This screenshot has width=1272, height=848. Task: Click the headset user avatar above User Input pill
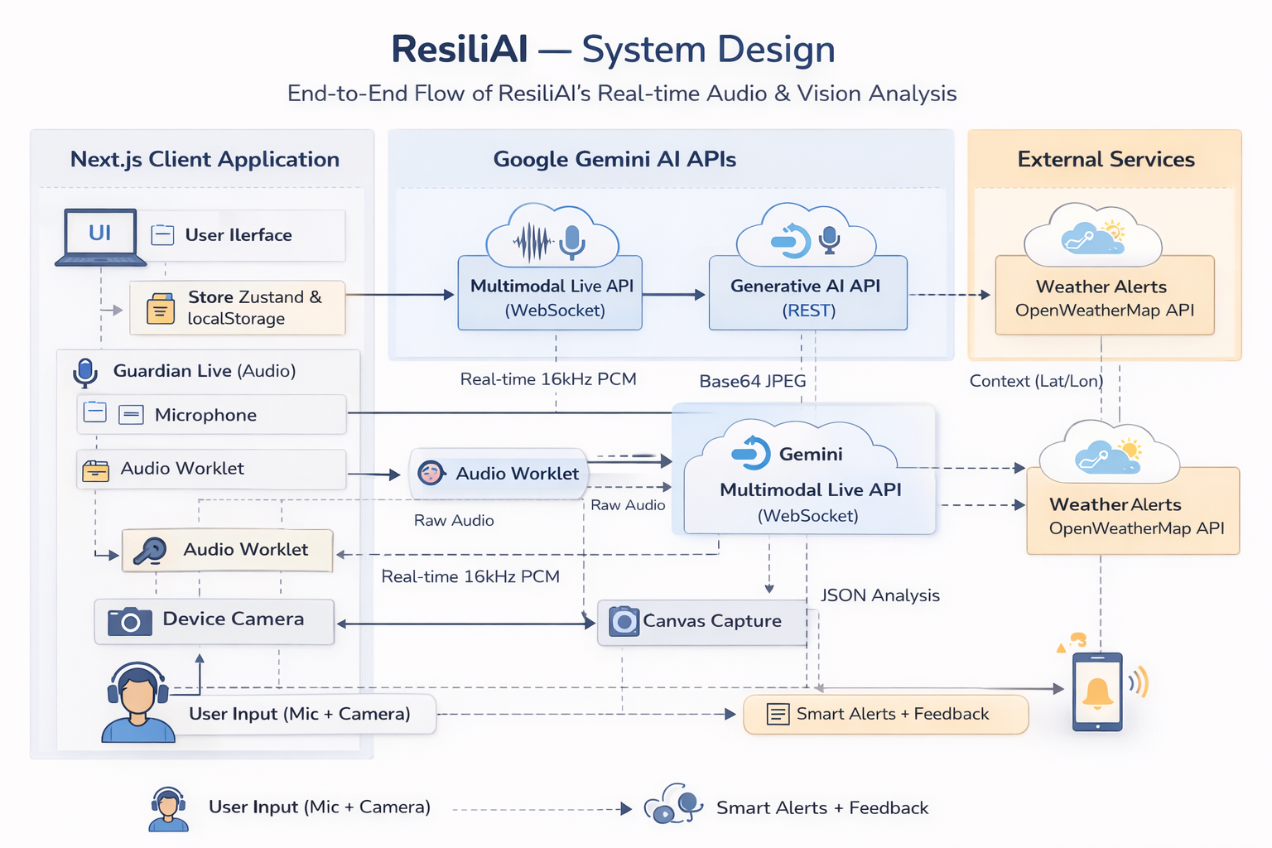coord(137,702)
